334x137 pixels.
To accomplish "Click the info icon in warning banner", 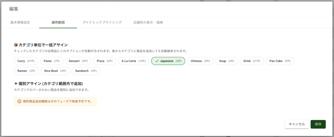I will point(19,101).
